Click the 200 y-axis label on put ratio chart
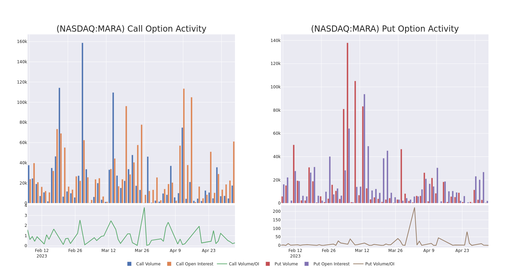This screenshot has width=516, height=275. pyautogui.click(x=277, y=211)
